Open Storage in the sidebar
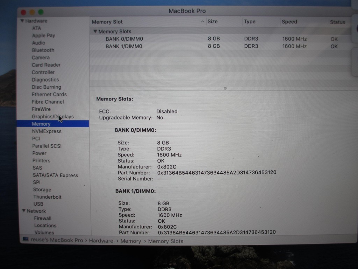The height and width of the screenshot is (269, 358). (42, 189)
